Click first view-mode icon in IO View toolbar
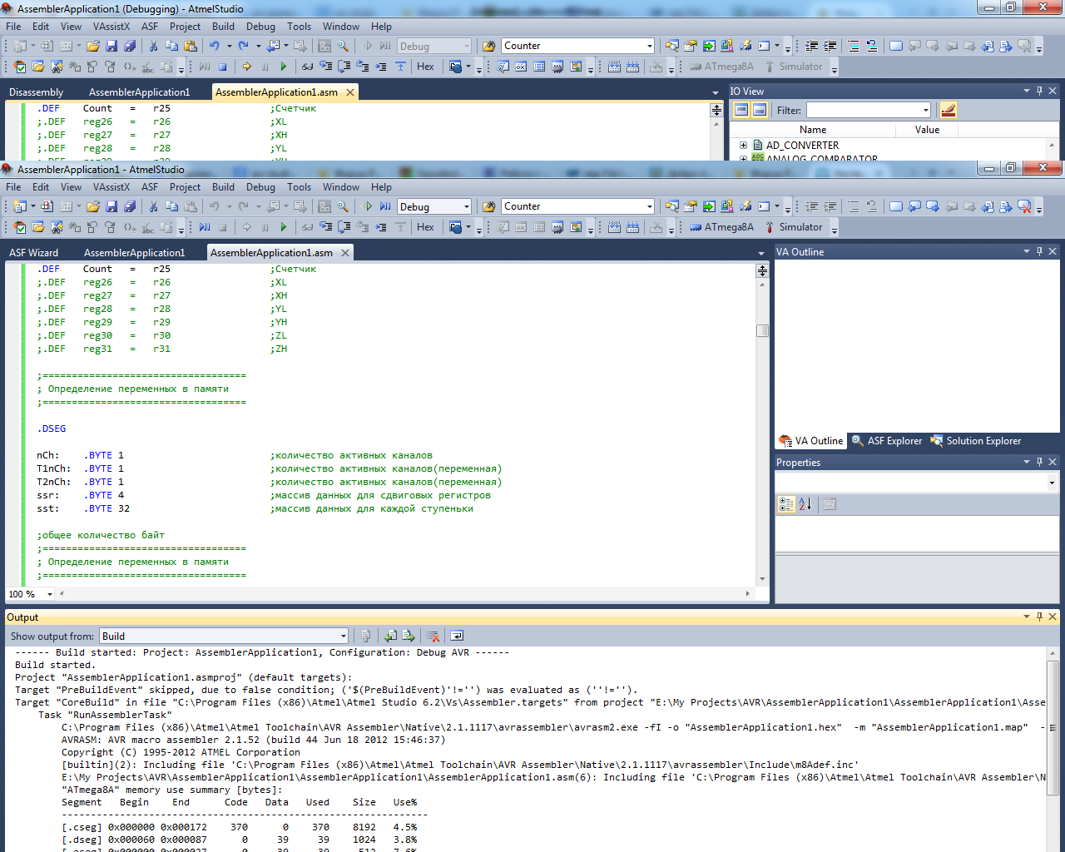 click(741, 110)
